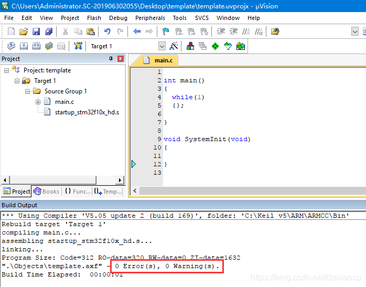Translate the current file
366x287 pixels.
tap(11, 46)
